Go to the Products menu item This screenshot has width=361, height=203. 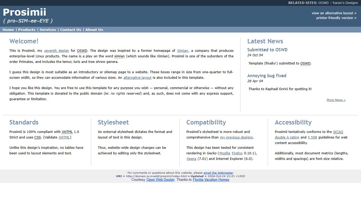click(x=27, y=30)
